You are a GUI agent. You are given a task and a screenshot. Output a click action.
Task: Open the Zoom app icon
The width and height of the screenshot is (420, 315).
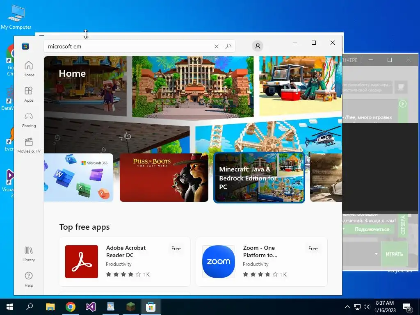[x=219, y=261]
